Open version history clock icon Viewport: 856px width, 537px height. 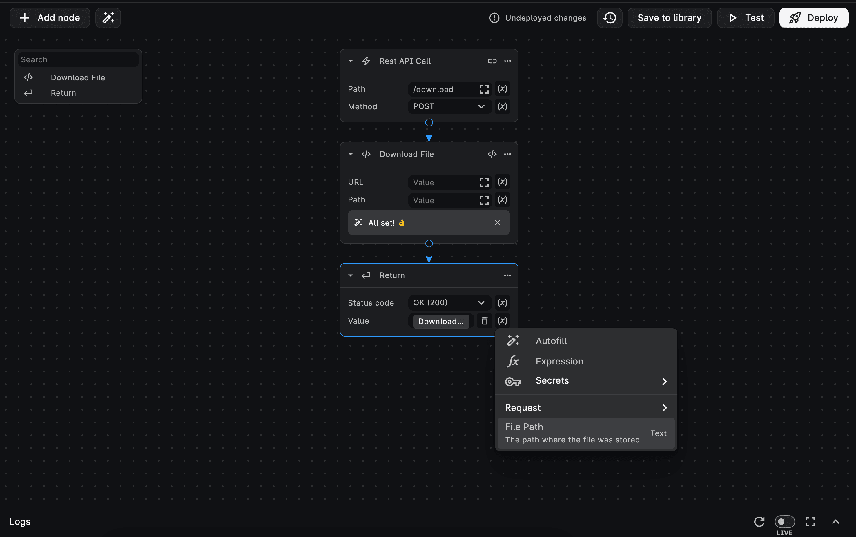coord(610,18)
